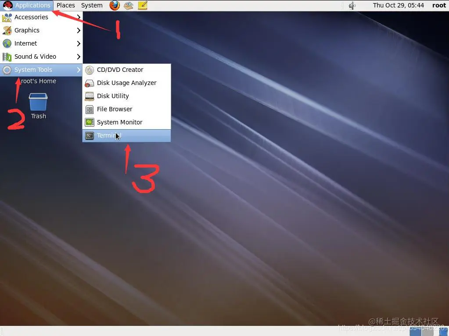Expand the arrow next to Sound & Video
Viewport: 449px width, 336px height.
(x=79, y=57)
